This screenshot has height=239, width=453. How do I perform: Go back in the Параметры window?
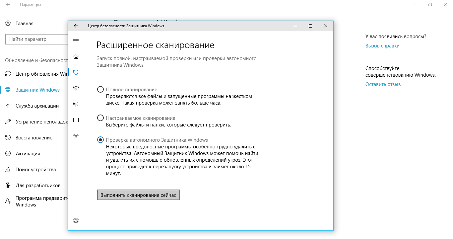[x=8, y=5]
